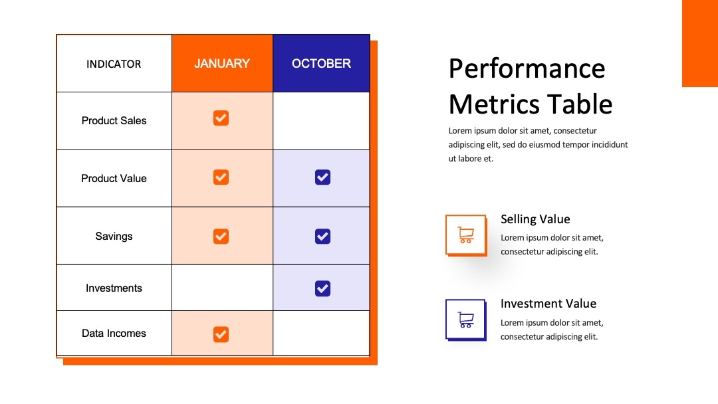Click the Product Sales row label
Viewport: 718px width, 404px height.
(x=114, y=121)
